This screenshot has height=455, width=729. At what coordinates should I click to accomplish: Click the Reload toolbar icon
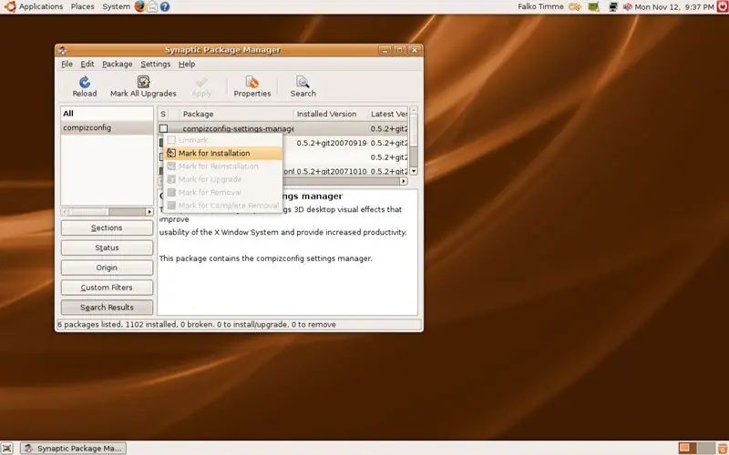(x=85, y=83)
